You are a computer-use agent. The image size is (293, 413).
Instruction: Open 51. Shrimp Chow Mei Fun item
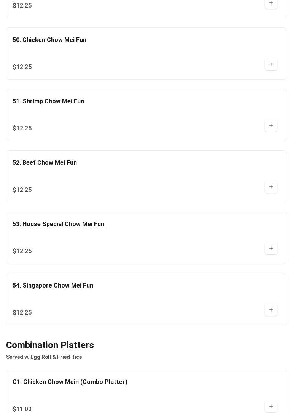tap(48, 101)
